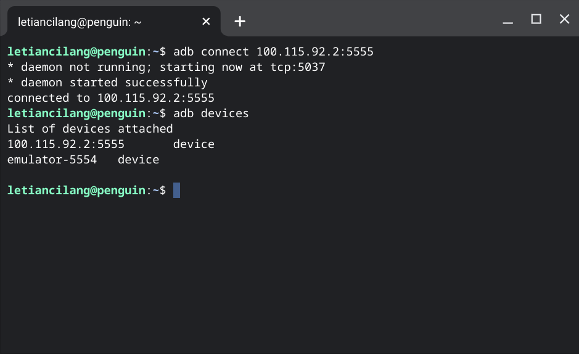Click the 'emulator-5554' device entry
Screen dimensions: 579x354
(x=52, y=160)
